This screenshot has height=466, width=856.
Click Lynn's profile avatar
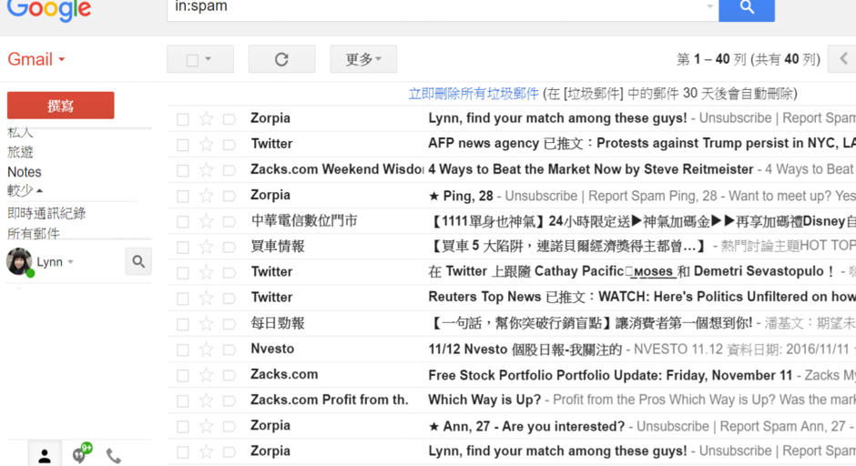[19, 261]
